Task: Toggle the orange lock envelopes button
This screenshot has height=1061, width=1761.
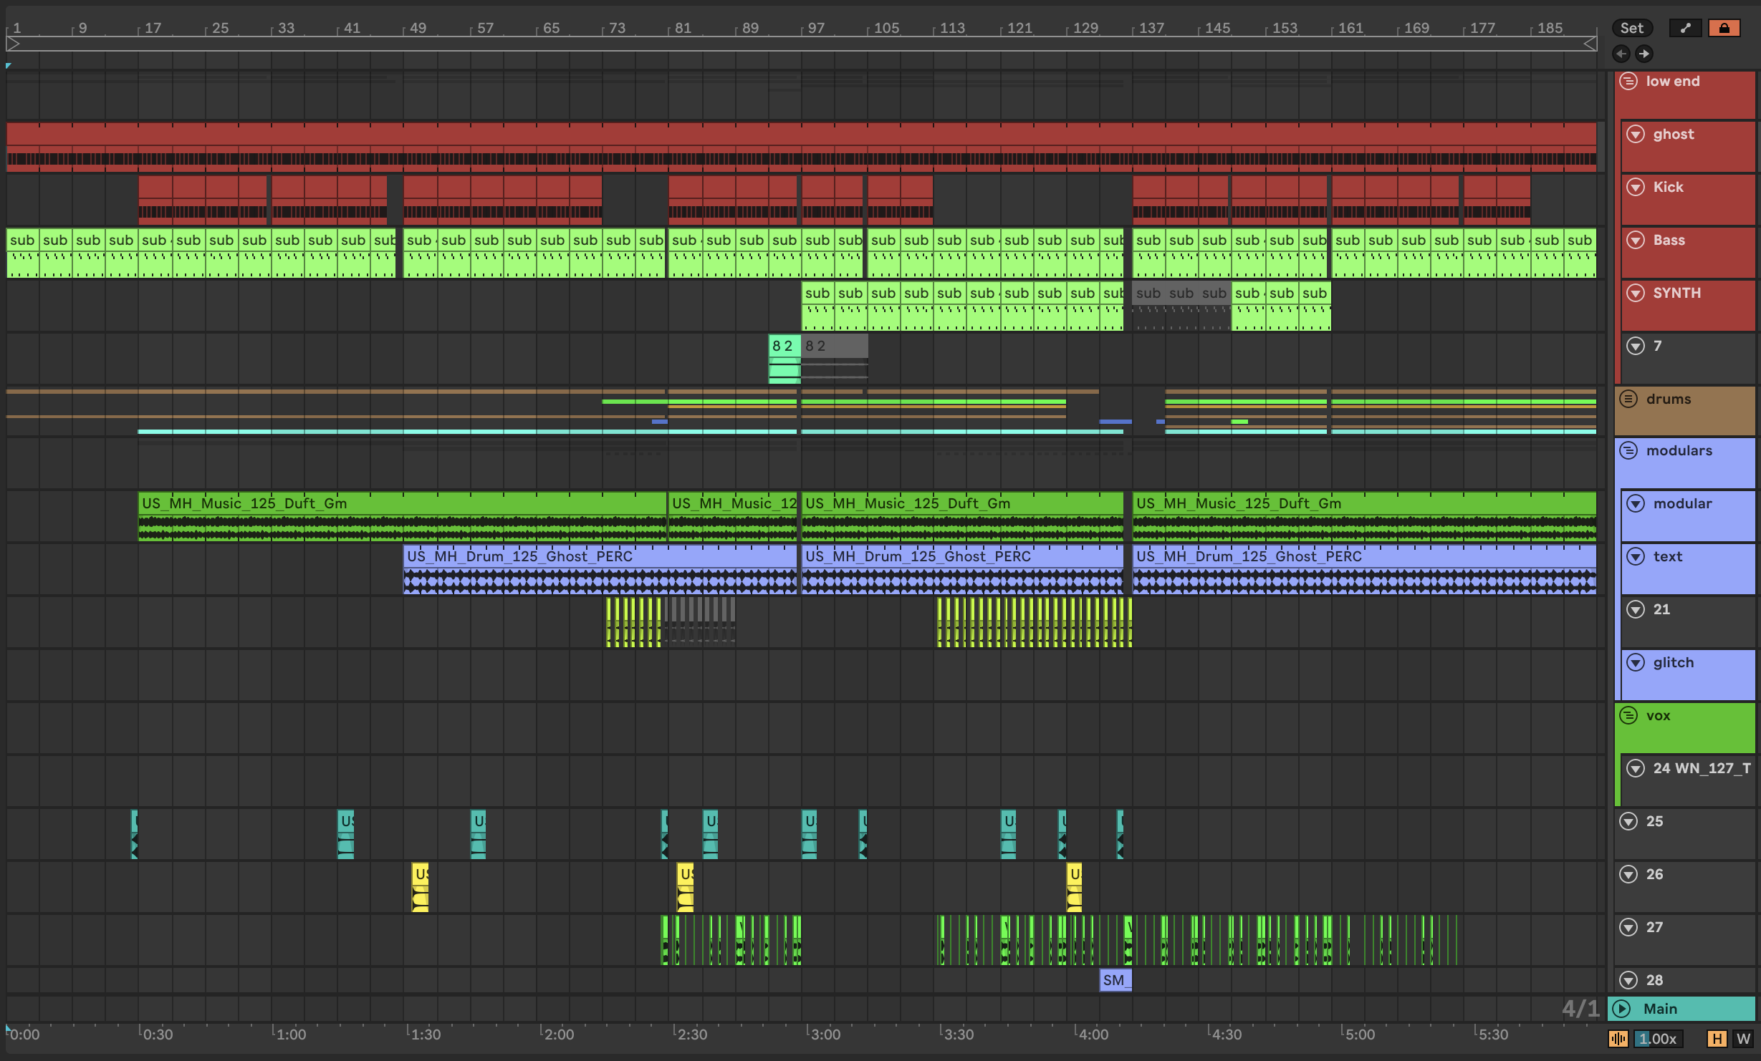Action: pos(1724,28)
